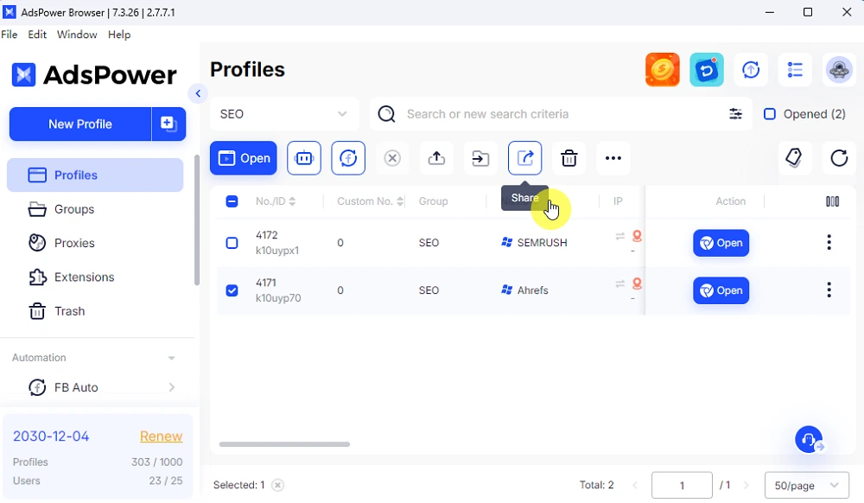Click the SEMRUSH profile name
The width and height of the screenshot is (864, 503).
pyautogui.click(x=542, y=243)
